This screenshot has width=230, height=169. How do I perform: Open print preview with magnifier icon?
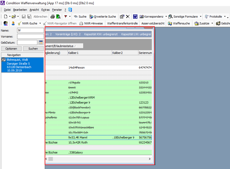tap(58, 17)
